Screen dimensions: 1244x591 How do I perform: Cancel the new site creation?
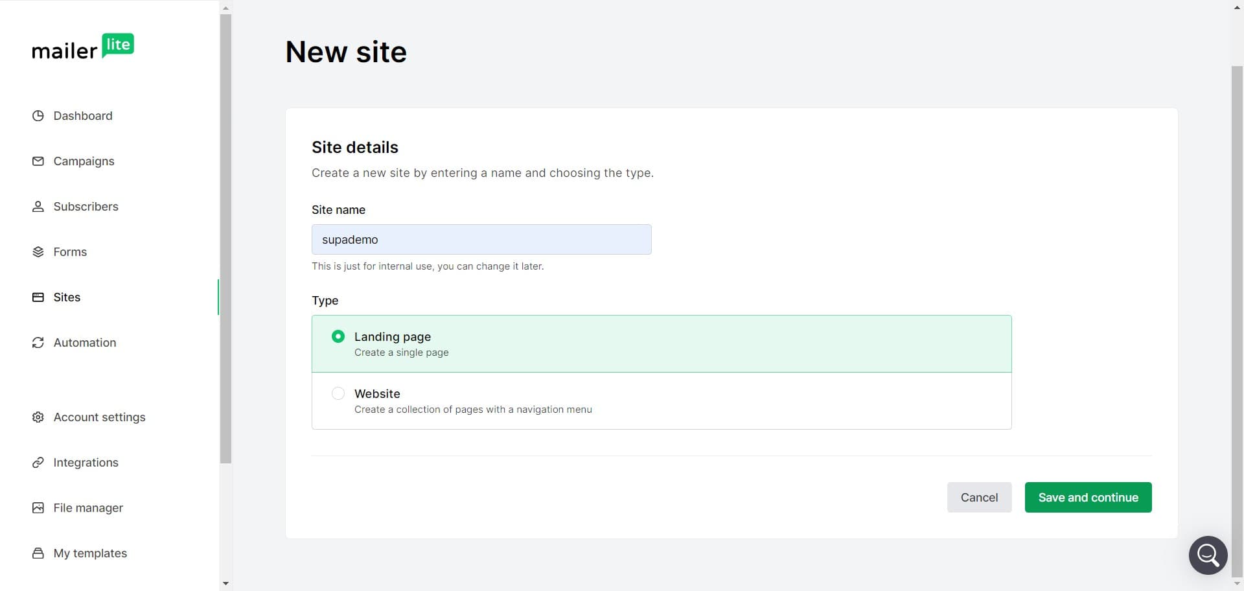pos(979,498)
